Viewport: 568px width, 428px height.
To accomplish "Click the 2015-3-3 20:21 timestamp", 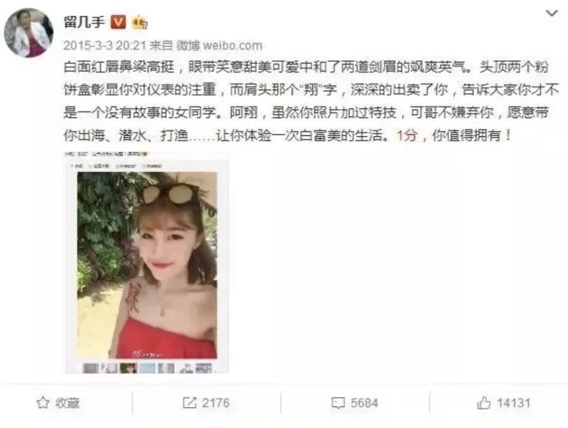I will [105, 46].
